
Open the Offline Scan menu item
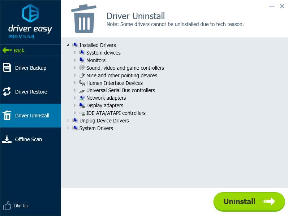click(x=30, y=139)
